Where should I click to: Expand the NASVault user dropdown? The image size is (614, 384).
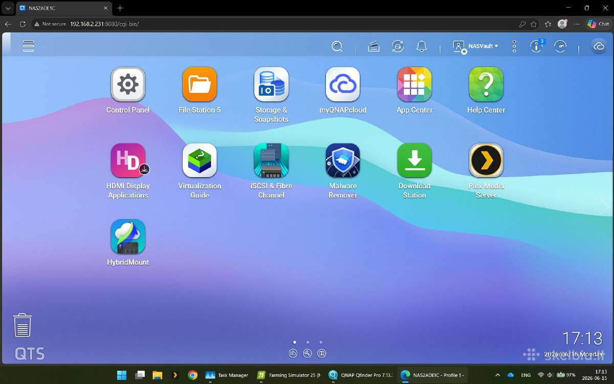476,47
